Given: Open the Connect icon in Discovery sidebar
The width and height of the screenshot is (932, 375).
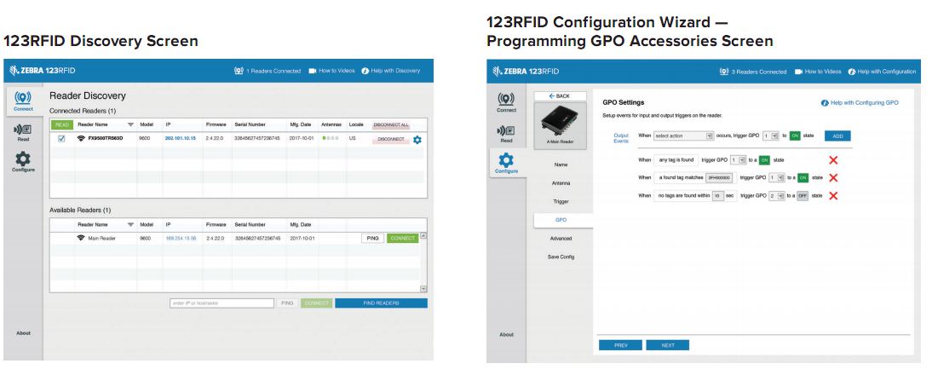Looking at the screenshot, I should point(23,101).
